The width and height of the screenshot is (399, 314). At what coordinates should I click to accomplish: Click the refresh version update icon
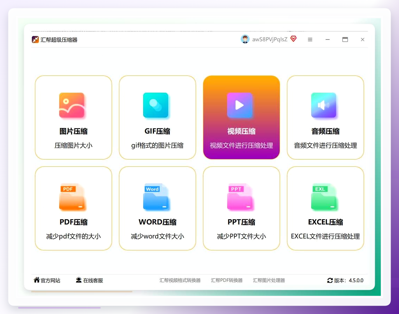point(330,280)
